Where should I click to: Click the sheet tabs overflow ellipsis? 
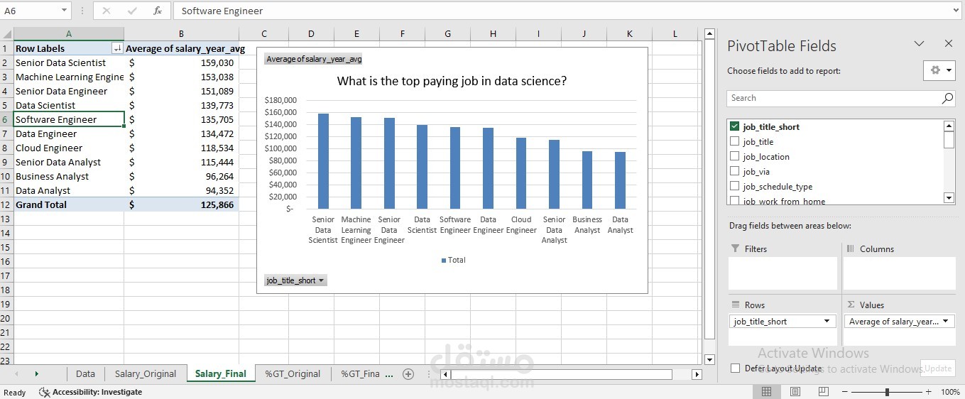click(x=388, y=374)
